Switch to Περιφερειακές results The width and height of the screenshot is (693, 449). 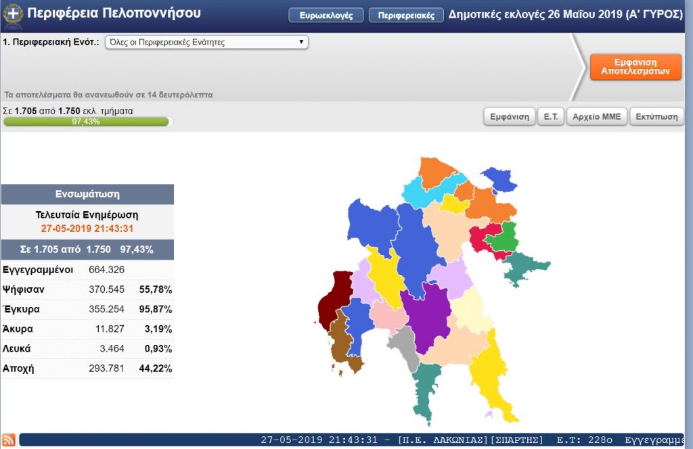pyautogui.click(x=406, y=16)
